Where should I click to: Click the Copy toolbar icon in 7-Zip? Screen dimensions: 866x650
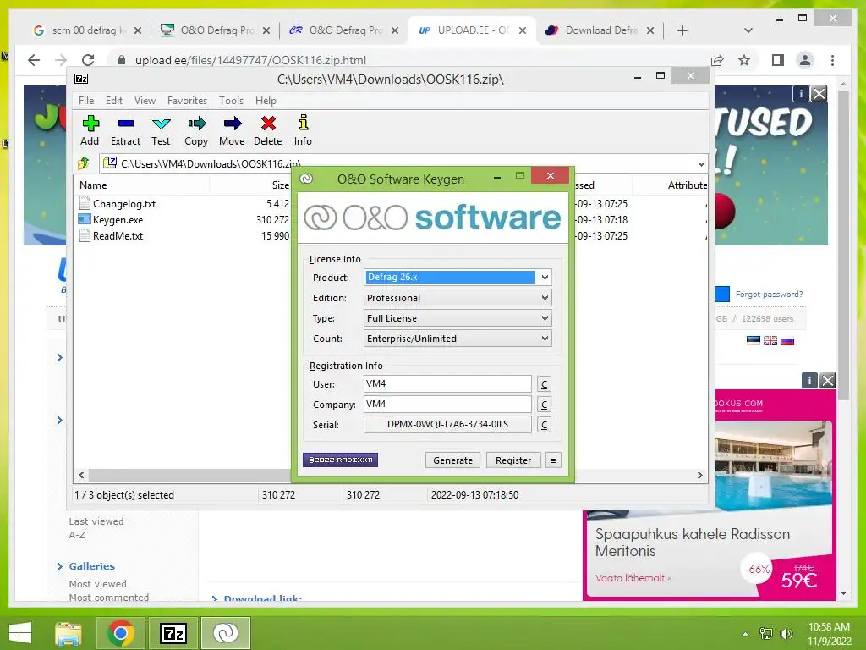coord(196,123)
